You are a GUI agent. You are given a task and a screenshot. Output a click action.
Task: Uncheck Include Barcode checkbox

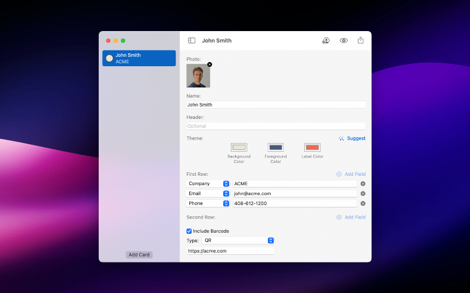click(x=189, y=231)
